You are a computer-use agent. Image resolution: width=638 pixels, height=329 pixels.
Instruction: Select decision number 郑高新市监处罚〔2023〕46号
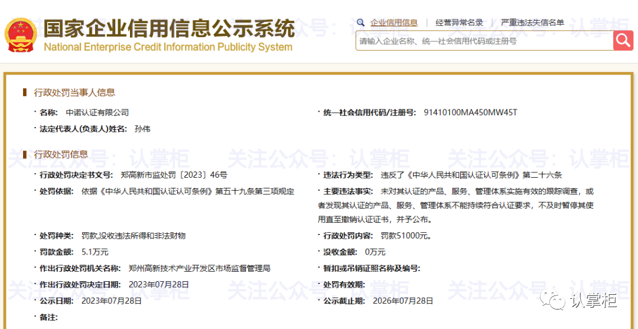click(x=174, y=175)
